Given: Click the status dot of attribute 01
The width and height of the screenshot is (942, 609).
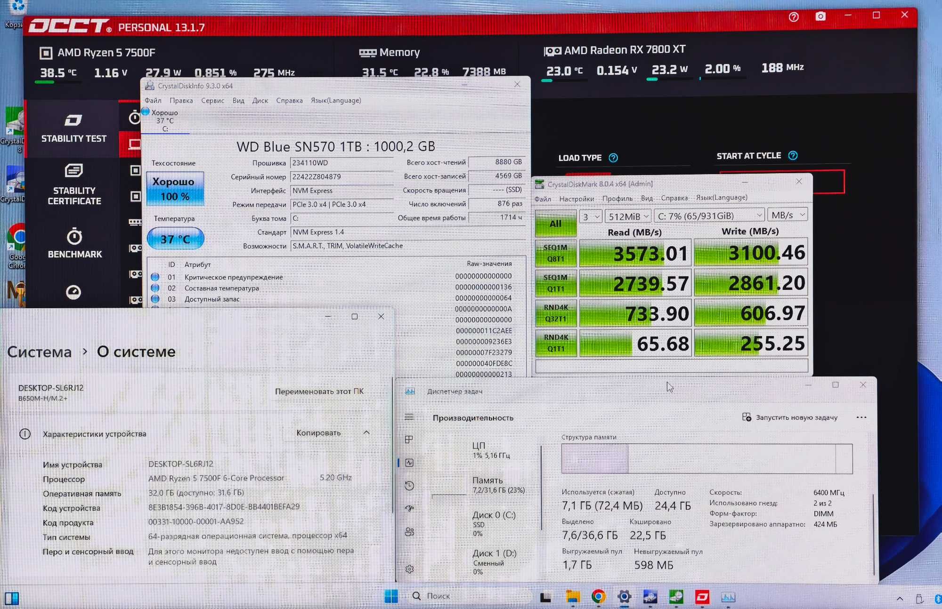Looking at the screenshot, I should 155,277.
